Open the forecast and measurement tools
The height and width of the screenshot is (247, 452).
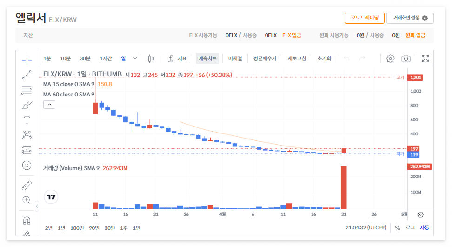coord(27,150)
